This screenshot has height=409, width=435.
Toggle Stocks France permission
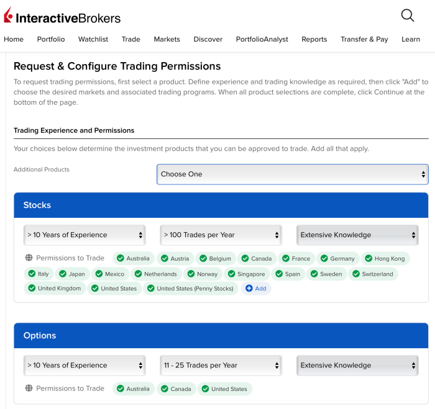296,259
